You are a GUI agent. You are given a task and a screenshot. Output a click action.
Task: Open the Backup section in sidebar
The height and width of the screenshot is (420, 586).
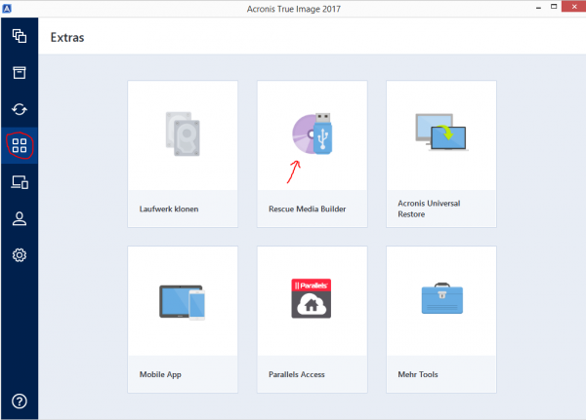[19, 37]
